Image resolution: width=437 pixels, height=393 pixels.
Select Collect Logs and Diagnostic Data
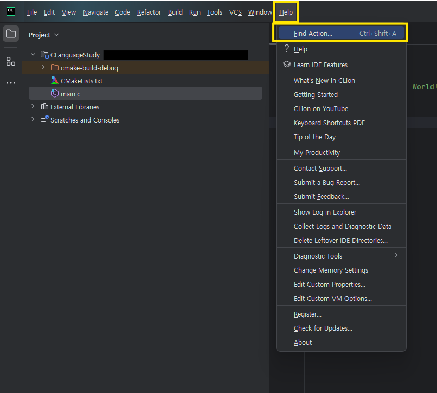tap(341, 227)
